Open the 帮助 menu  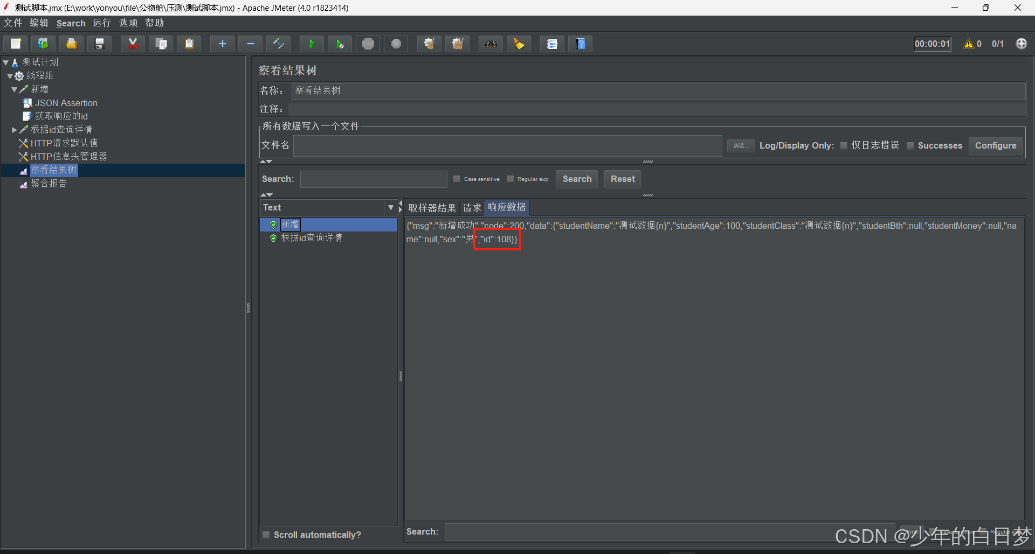[154, 23]
